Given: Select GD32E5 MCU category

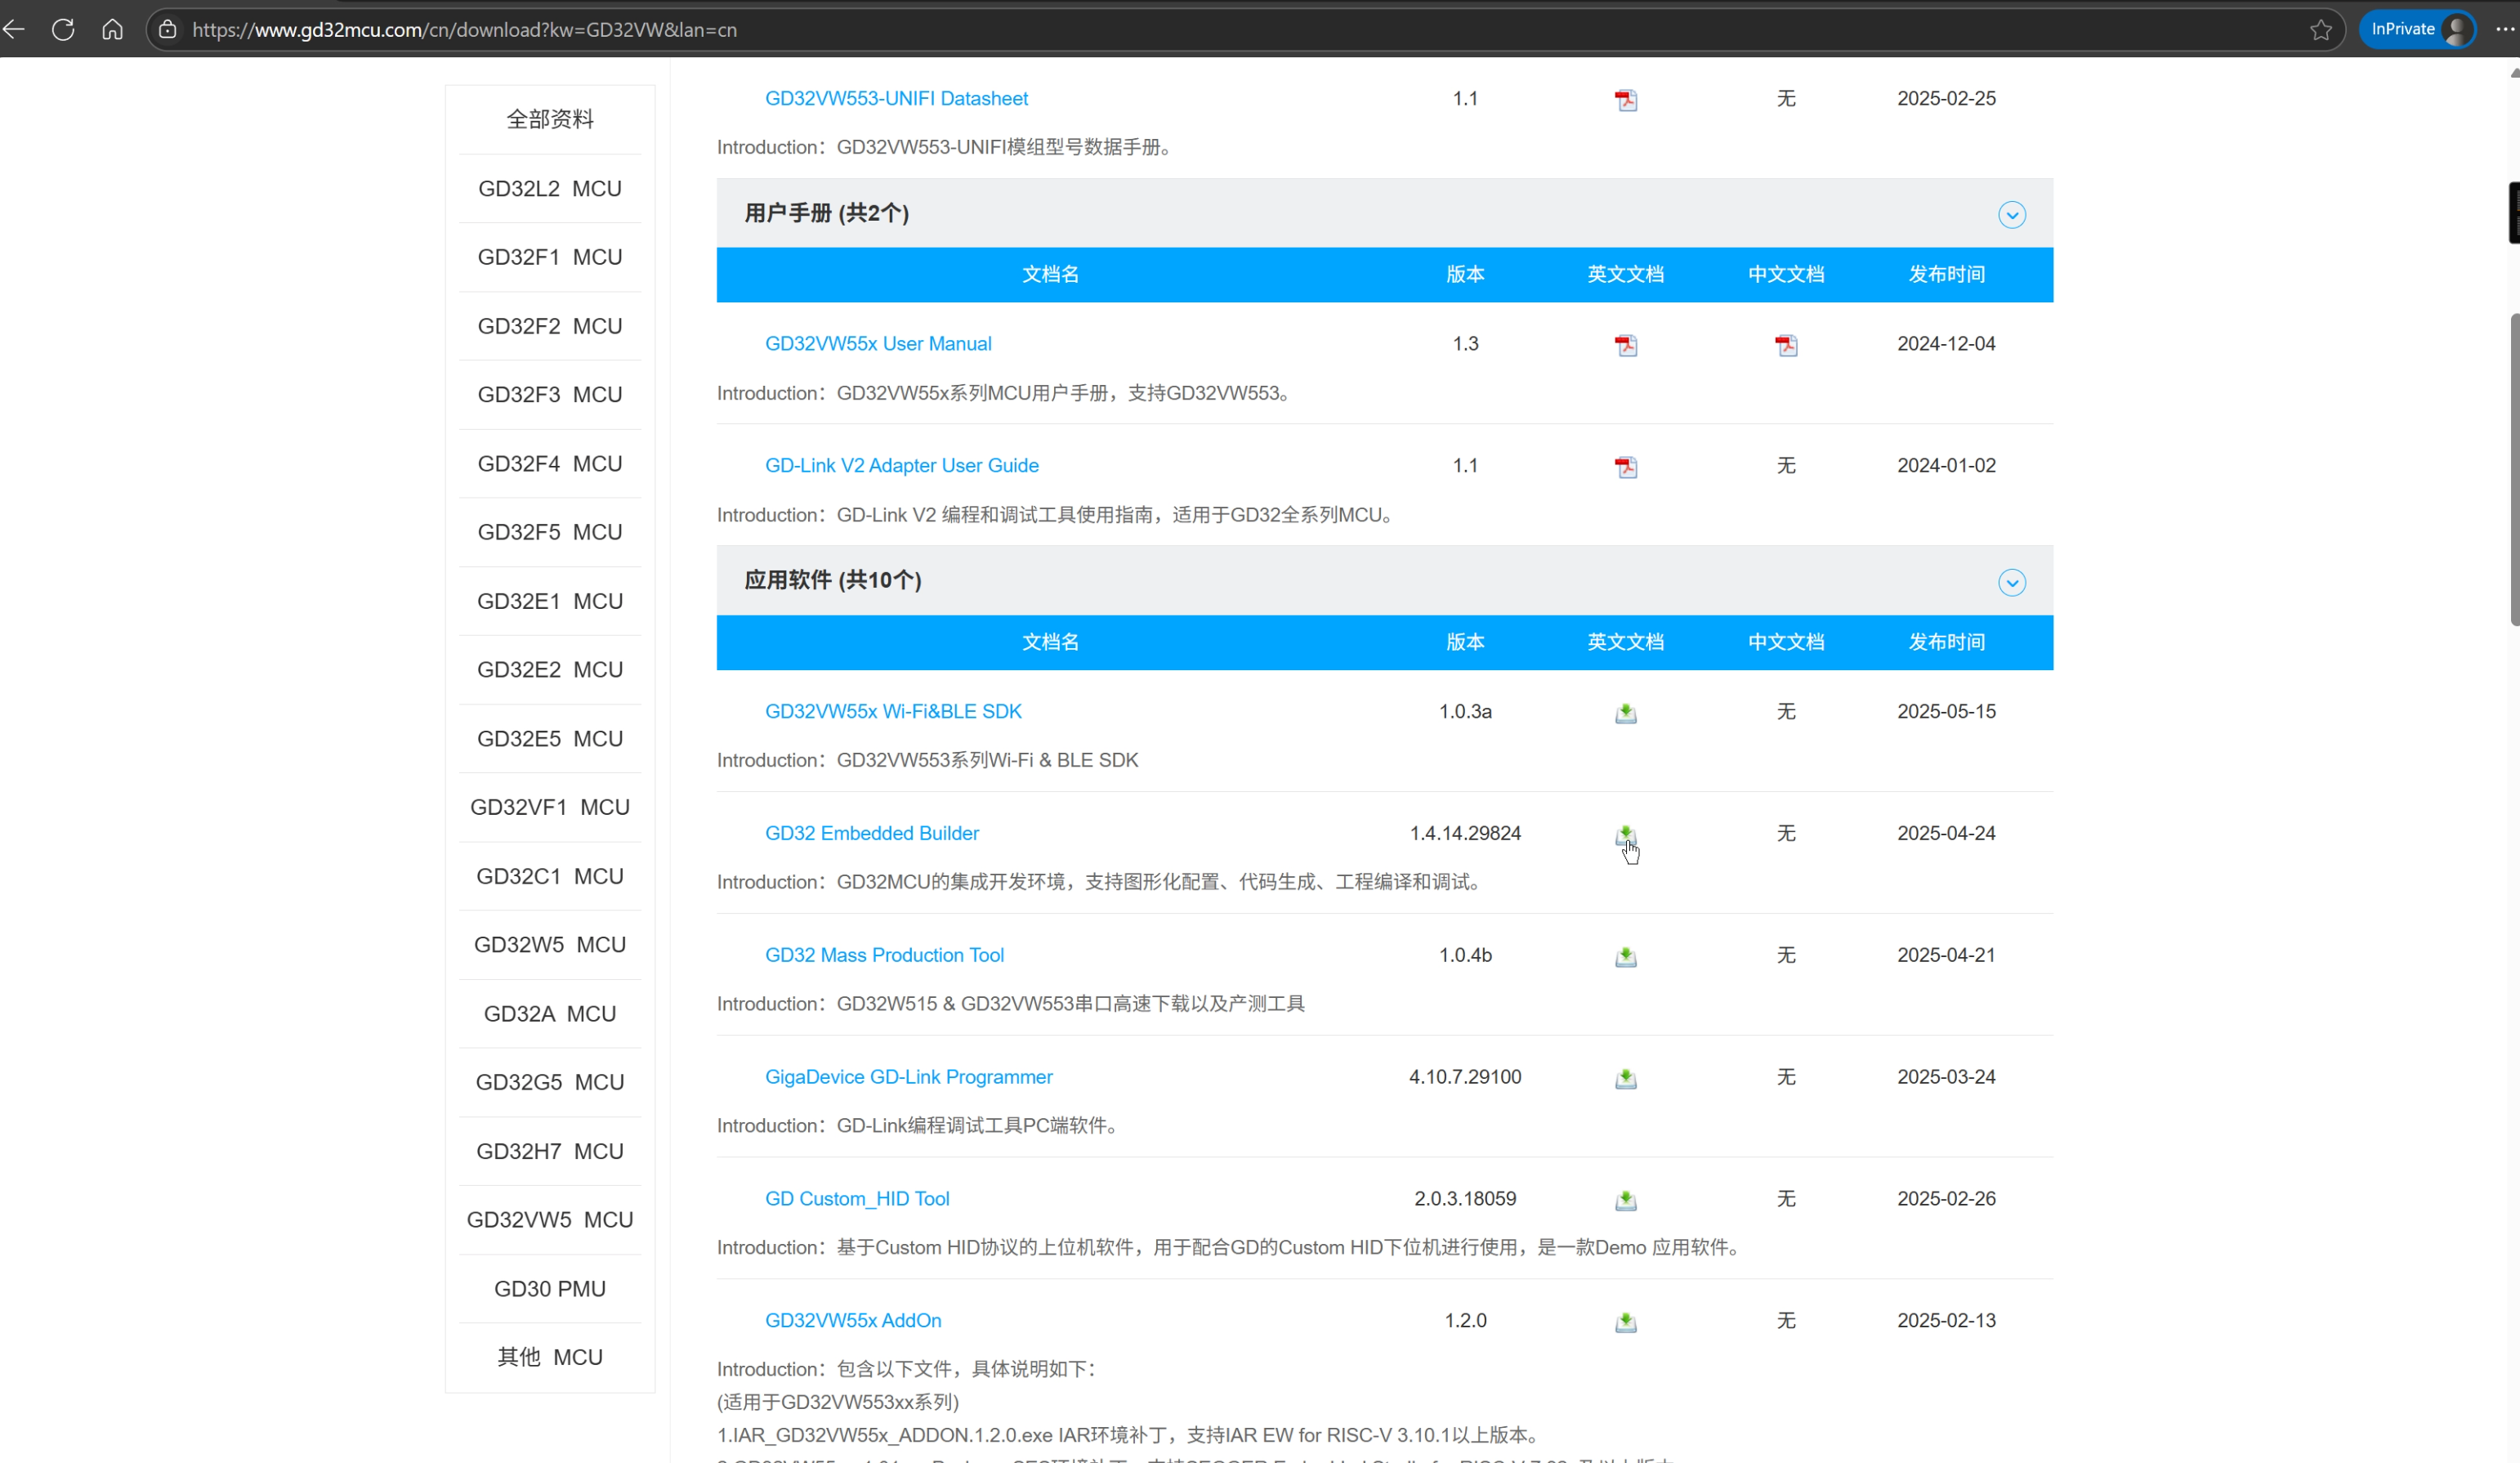Looking at the screenshot, I should (550, 739).
